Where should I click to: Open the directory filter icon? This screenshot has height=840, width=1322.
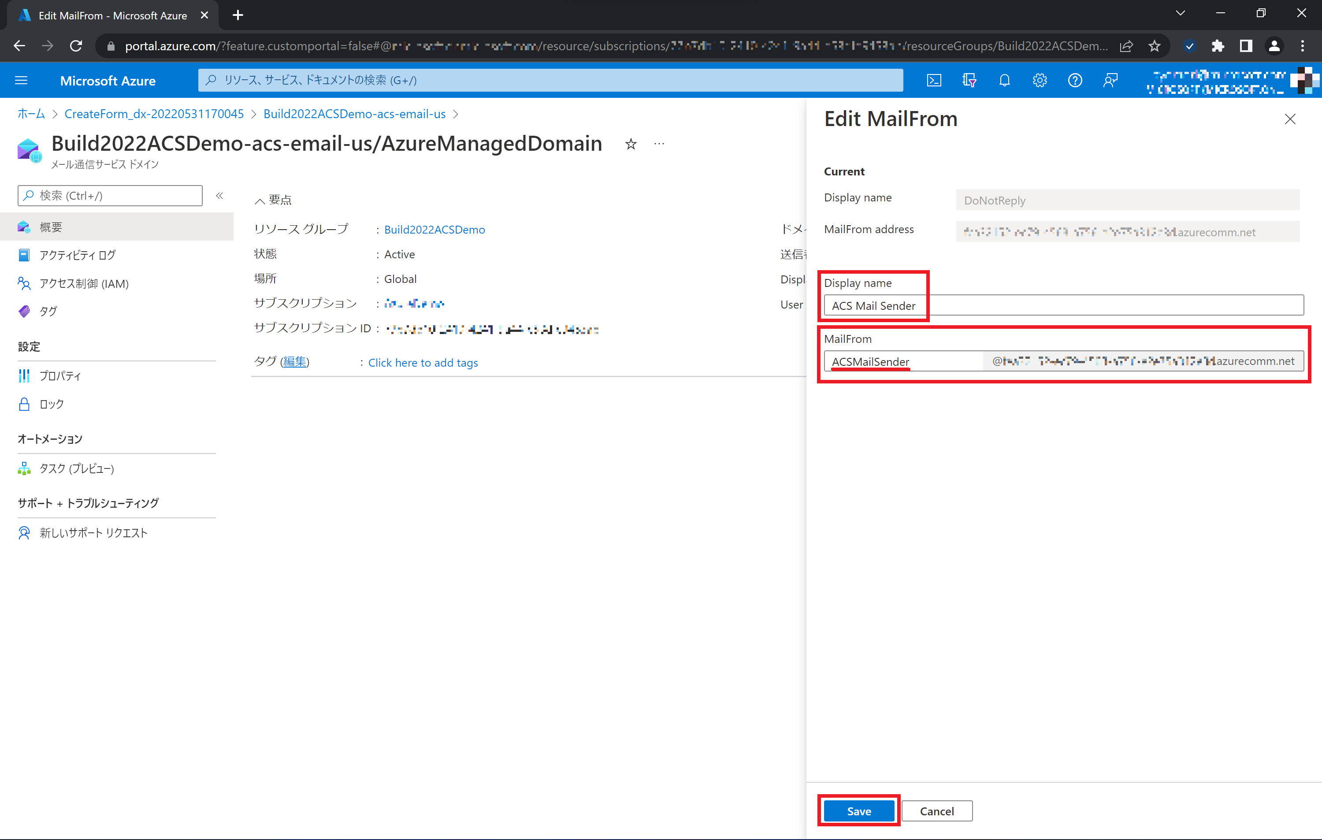(x=969, y=80)
